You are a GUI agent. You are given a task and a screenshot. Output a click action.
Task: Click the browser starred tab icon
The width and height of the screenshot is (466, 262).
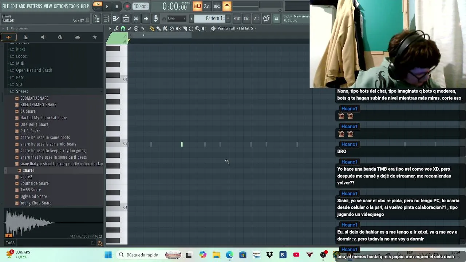(x=95, y=37)
